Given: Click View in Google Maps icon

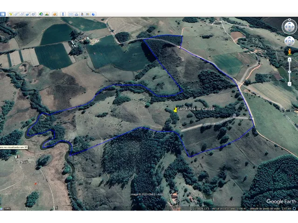Looking at the screenshot, I should [88, 14].
